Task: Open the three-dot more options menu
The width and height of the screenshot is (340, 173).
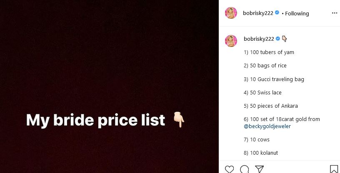Action: [335, 13]
